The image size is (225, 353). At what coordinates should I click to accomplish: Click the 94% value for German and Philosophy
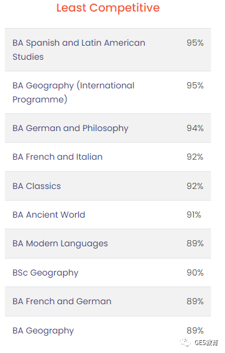click(195, 128)
